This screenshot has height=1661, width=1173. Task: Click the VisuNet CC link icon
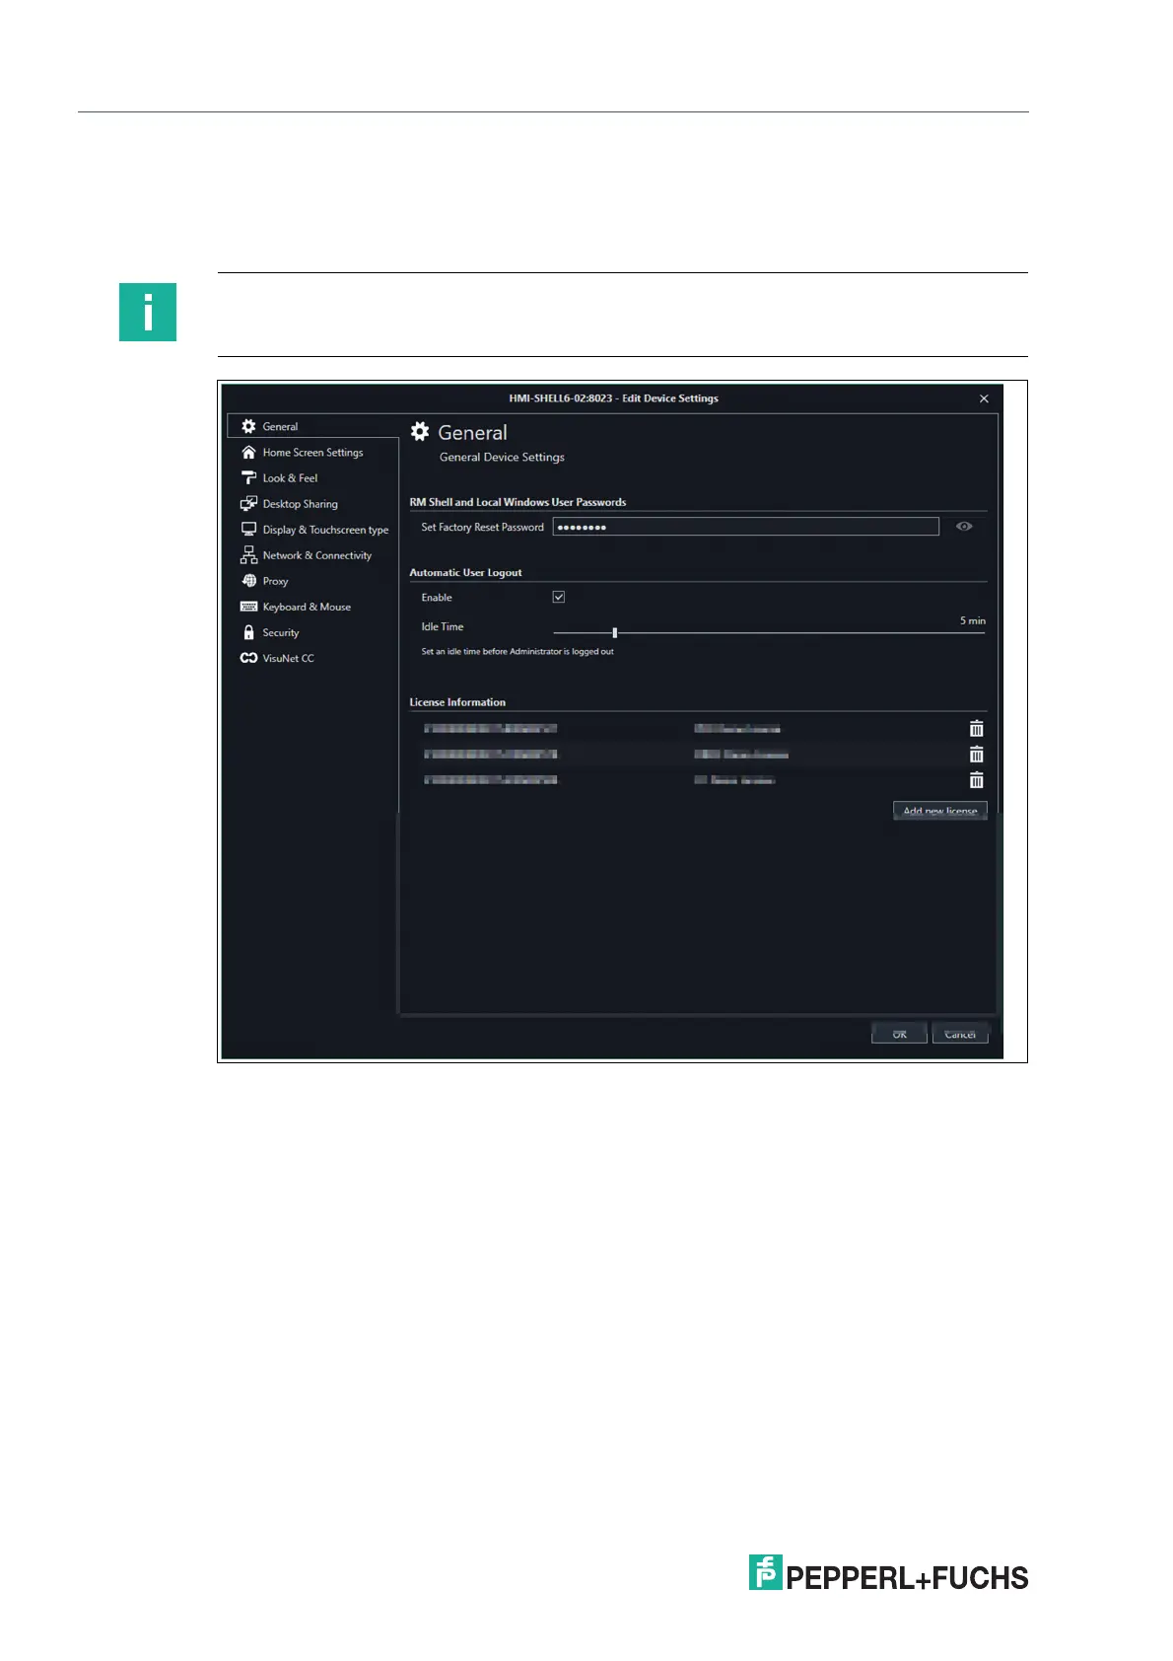[x=248, y=658]
